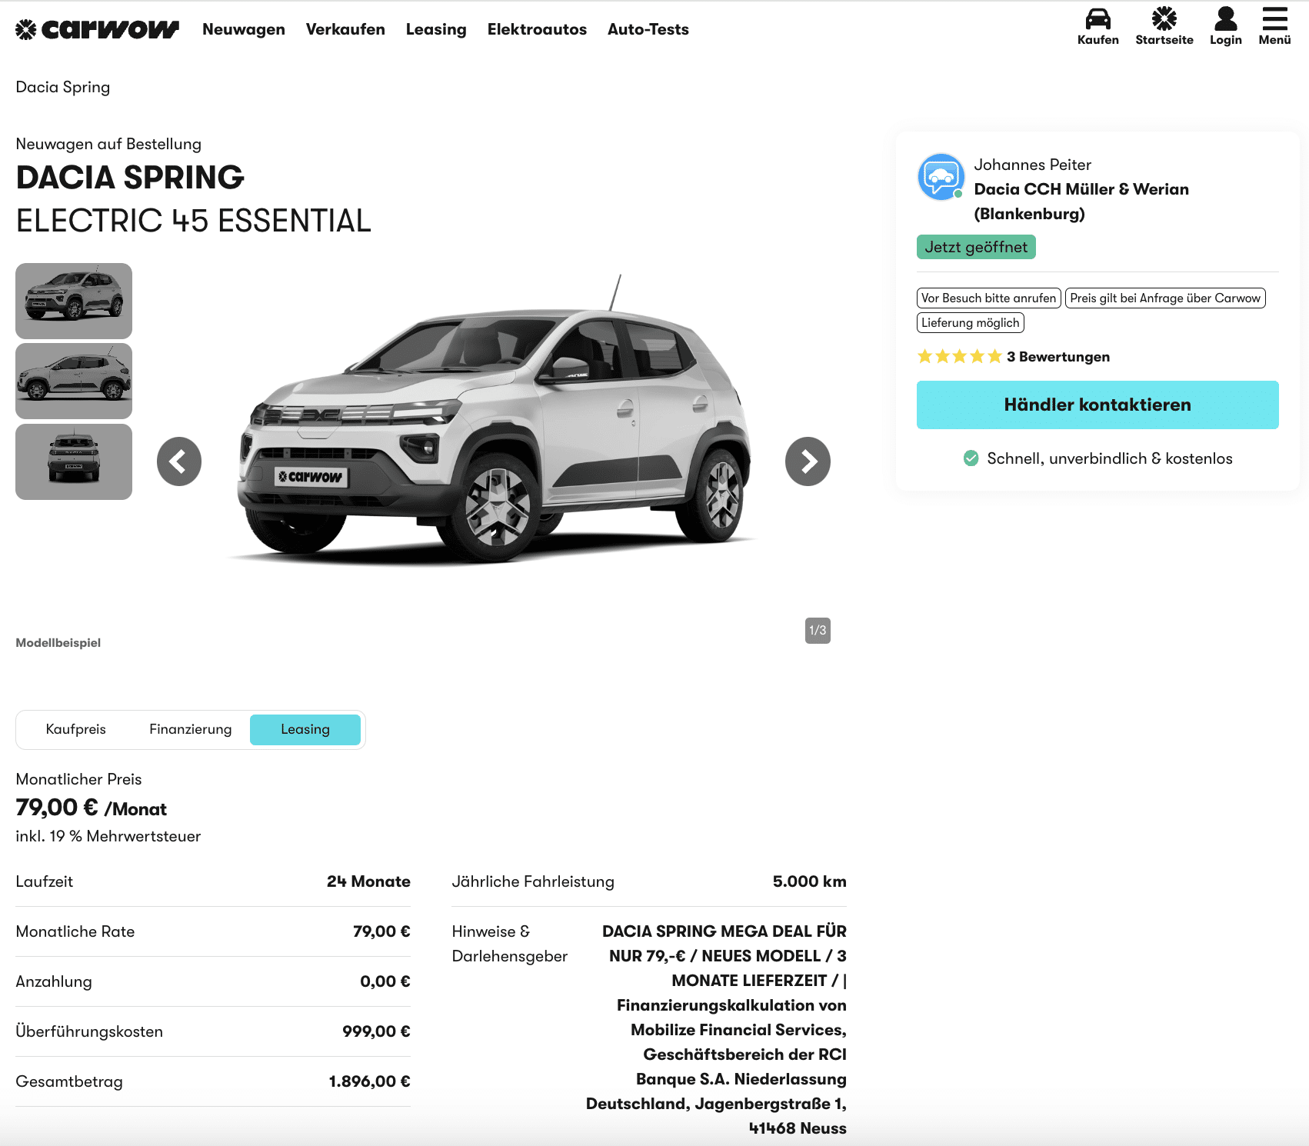
Task: Open Leasing navigation item
Action: pyautogui.click(x=436, y=29)
